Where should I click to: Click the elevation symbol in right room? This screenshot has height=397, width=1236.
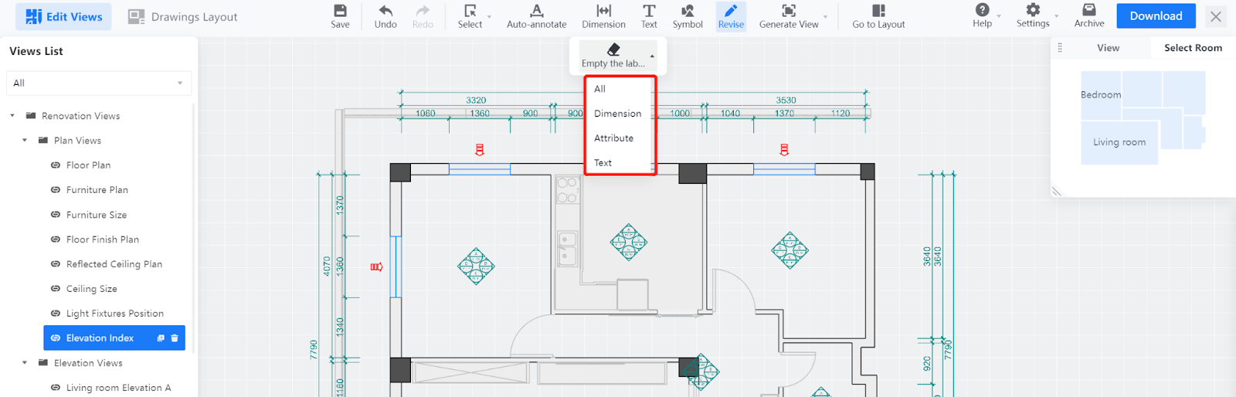(789, 250)
